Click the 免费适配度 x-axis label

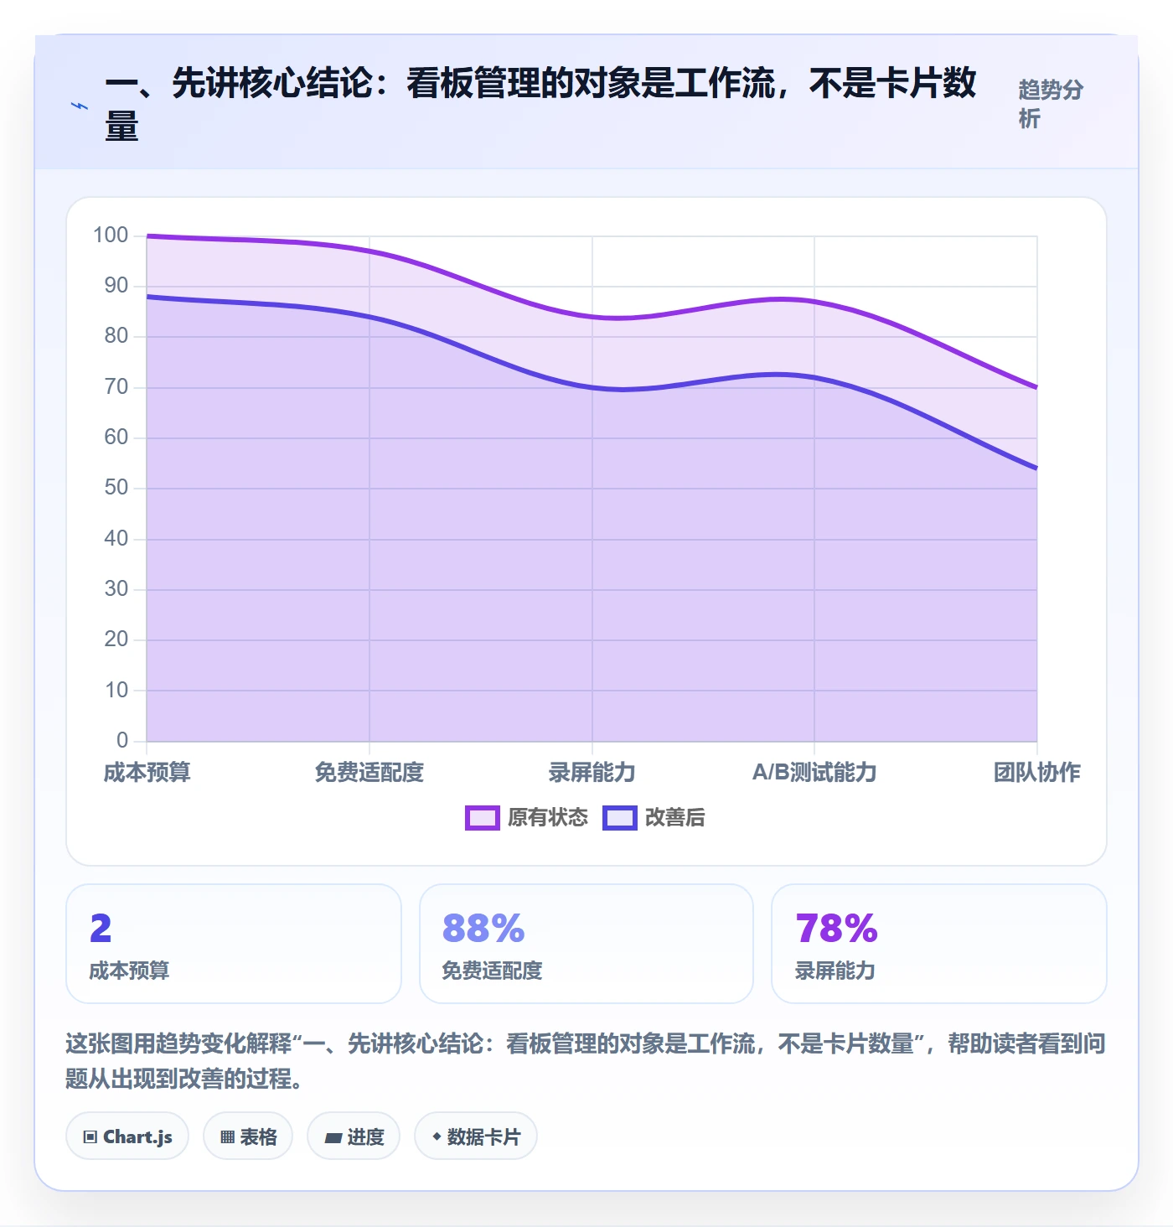point(369,772)
